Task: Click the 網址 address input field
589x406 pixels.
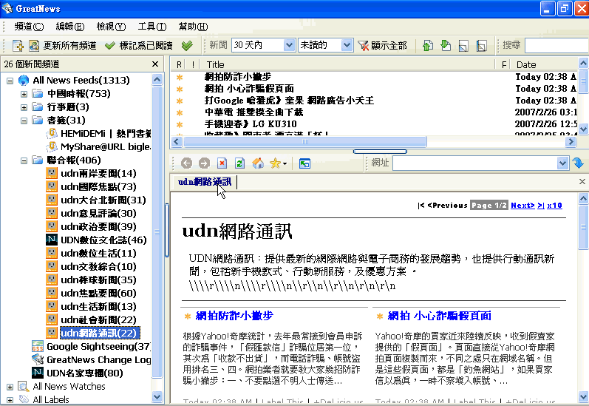Action: pos(475,163)
